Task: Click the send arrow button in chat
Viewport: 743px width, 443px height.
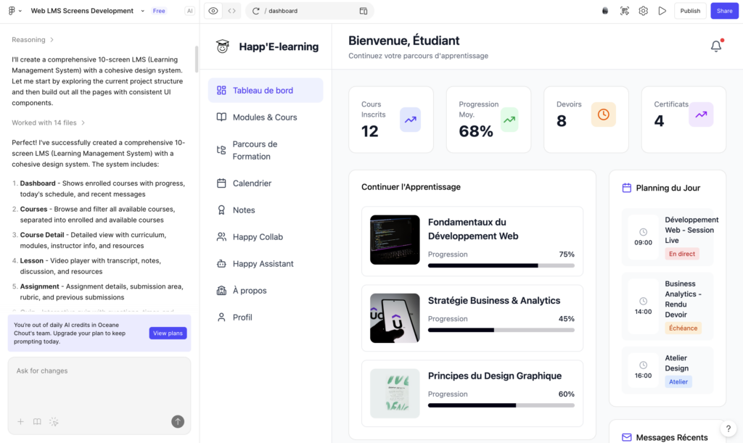Action: point(178,421)
